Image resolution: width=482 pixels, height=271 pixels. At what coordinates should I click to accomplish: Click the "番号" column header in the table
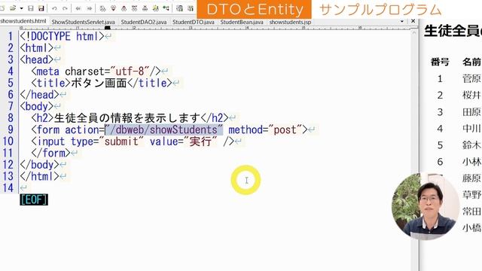pyautogui.click(x=440, y=62)
